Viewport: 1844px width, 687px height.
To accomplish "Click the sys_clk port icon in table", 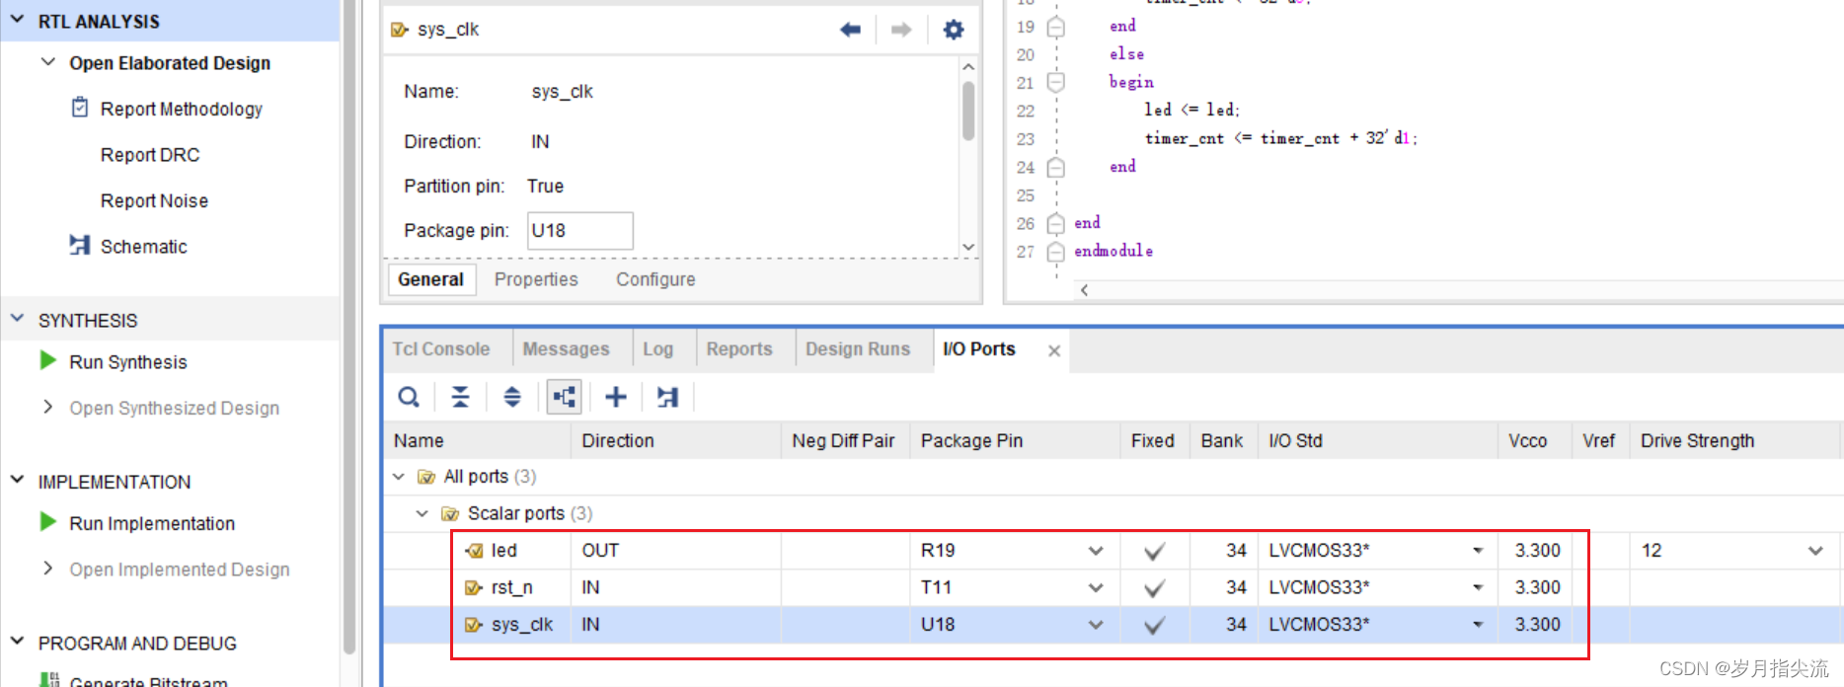I will [474, 625].
